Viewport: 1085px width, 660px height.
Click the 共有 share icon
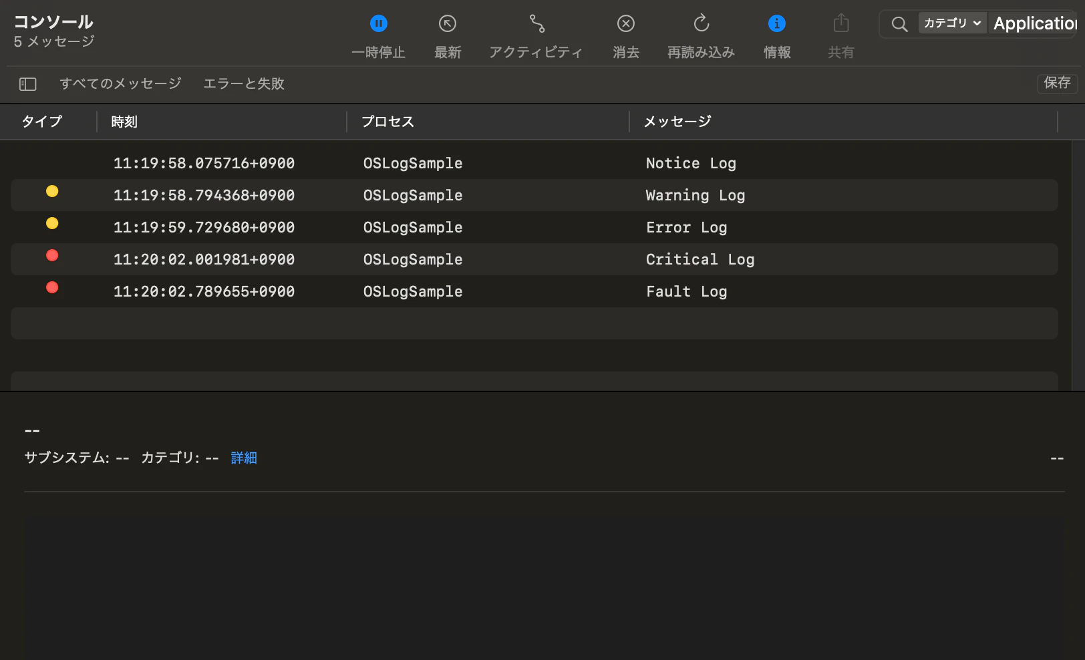(x=841, y=24)
